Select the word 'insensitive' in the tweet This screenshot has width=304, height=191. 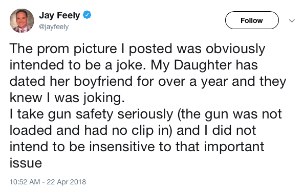pos(122,147)
